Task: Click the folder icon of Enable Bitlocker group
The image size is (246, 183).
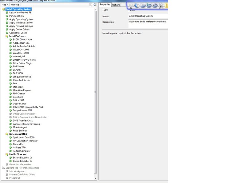Action: point(7,154)
